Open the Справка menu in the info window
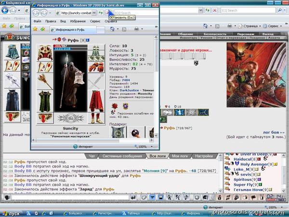 (x=111, y=21)
